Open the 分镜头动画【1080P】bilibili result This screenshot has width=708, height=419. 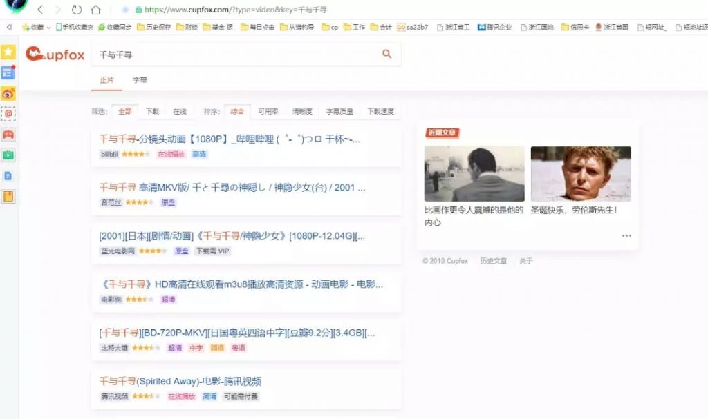(230, 139)
